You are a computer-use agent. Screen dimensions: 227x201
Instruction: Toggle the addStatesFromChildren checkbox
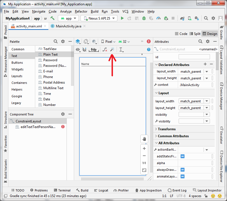tap(183, 156)
